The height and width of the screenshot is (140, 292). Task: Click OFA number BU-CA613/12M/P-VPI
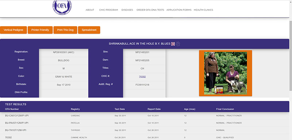click(x=17, y=116)
